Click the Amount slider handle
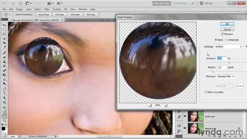247x139 pixels. tap(229, 63)
